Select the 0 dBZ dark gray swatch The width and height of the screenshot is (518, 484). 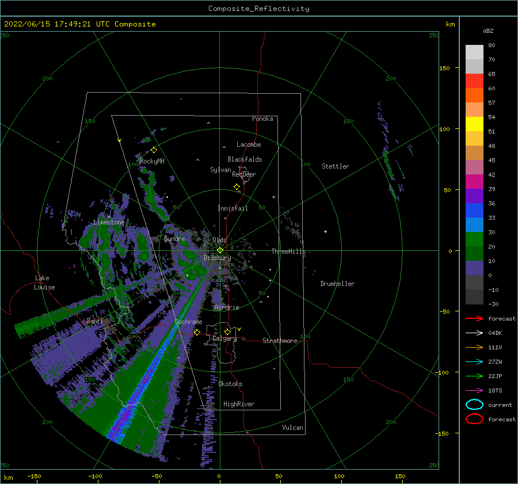(x=474, y=282)
